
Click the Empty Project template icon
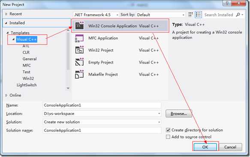coord(79,62)
